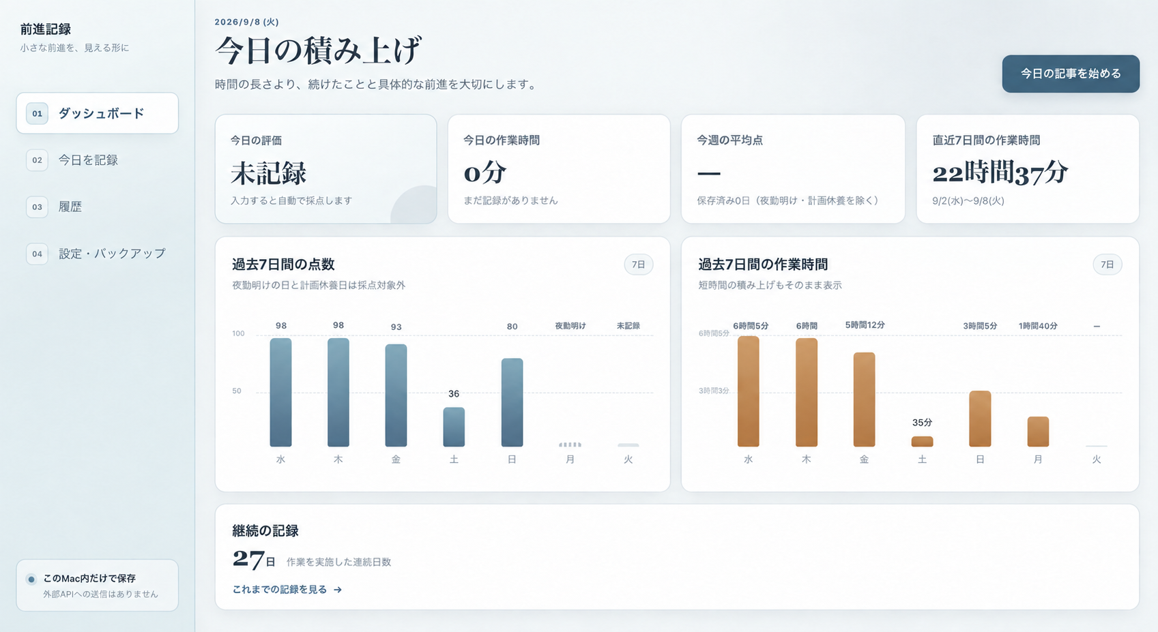This screenshot has height=632, width=1158.
Task: Select the 今日の評価 未記録 card
Action: tap(326, 168)
